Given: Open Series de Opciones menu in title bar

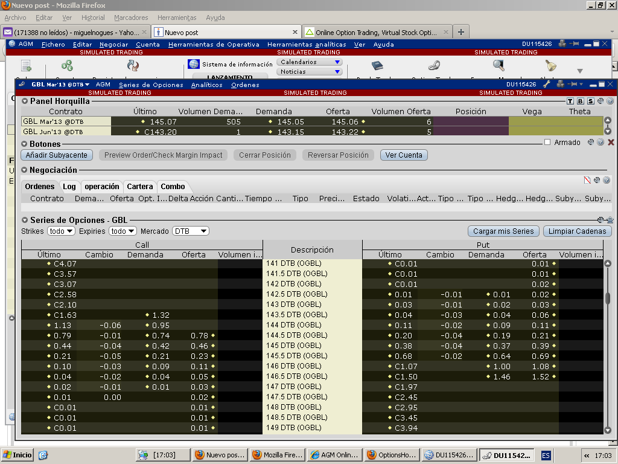Looking at the screenshot, I should [151, 85].
